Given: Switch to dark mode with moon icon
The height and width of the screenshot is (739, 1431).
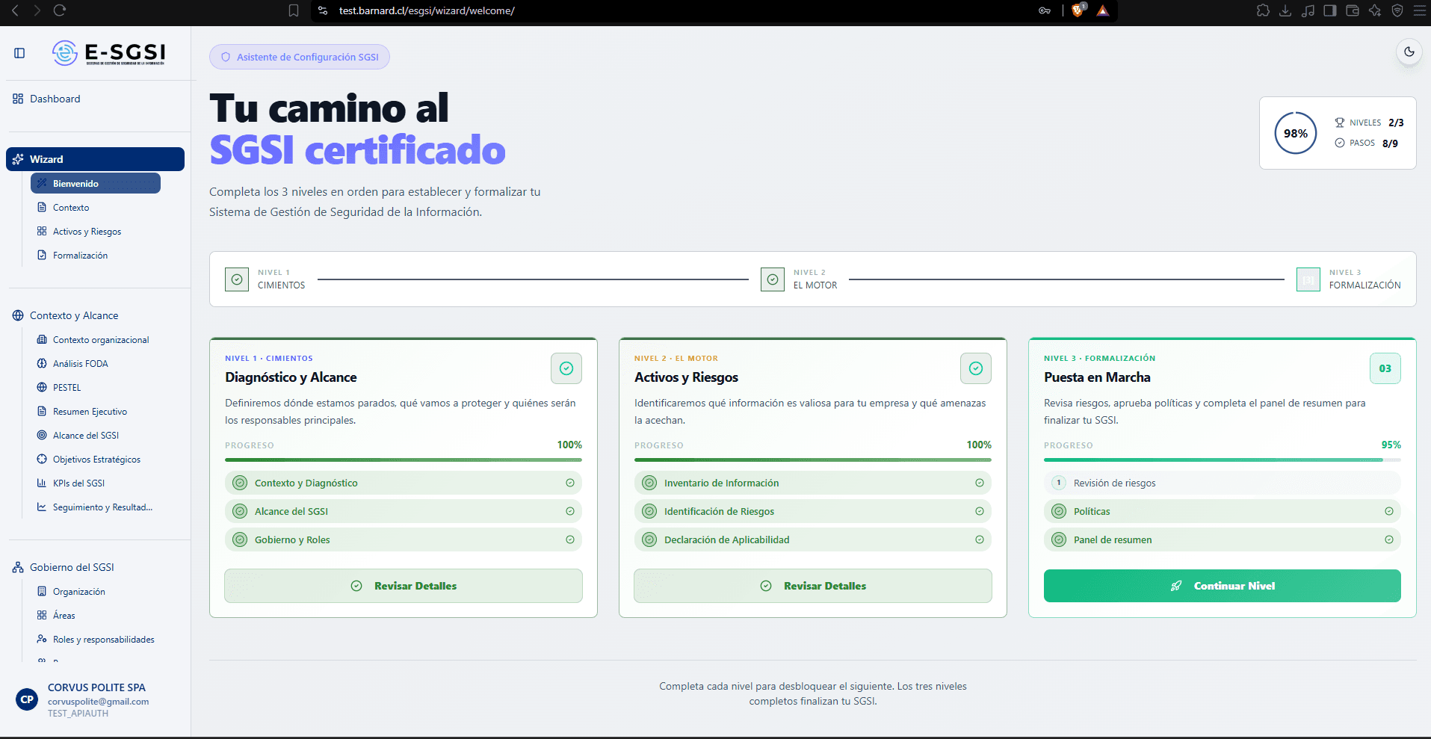Looking at the screenshot, I should point(1409,52).
